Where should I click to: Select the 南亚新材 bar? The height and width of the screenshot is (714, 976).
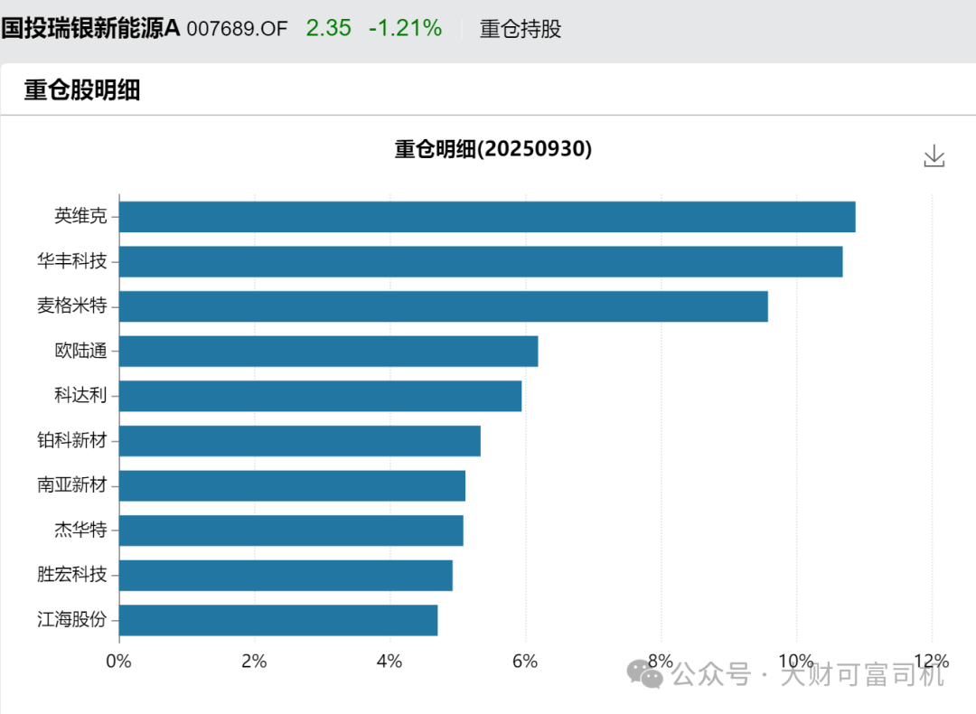(x=292, y=485)
